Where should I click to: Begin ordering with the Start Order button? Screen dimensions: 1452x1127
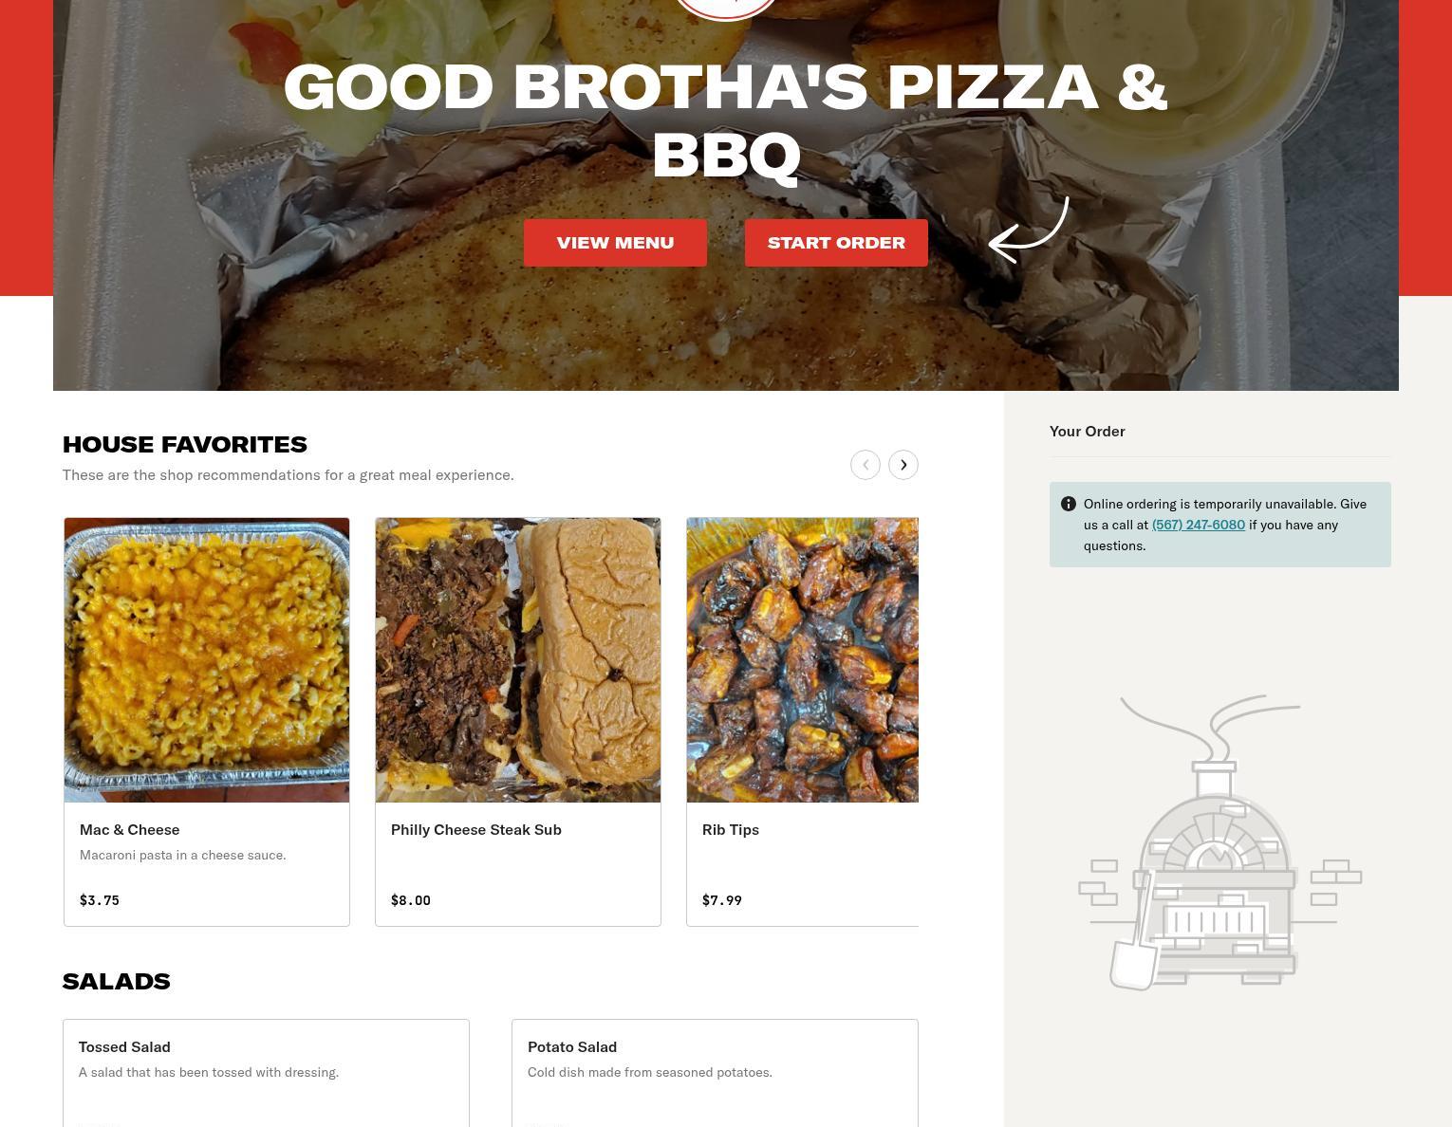[x=836, y=243]
